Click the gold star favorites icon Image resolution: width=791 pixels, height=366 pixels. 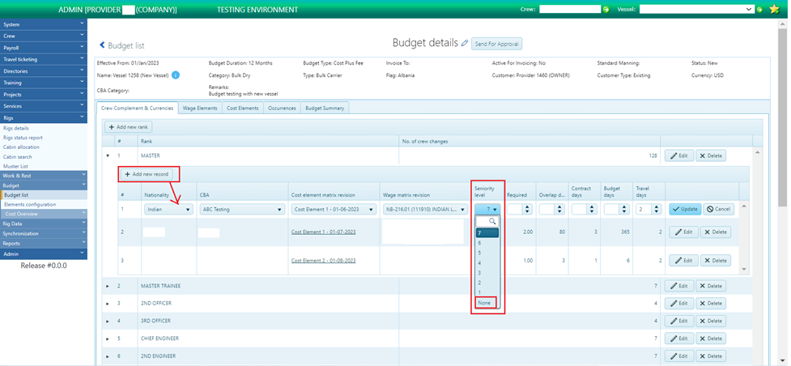(x=775, y=10)
